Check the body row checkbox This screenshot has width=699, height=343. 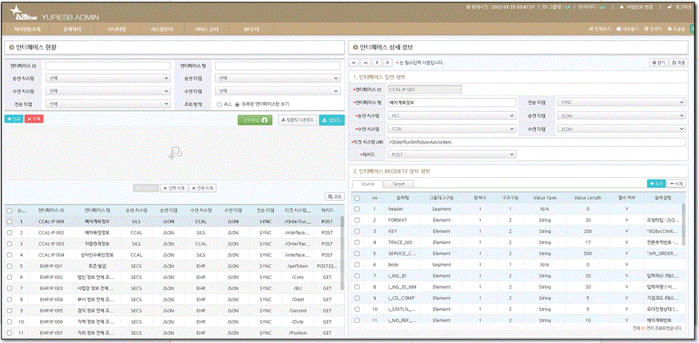357,265
